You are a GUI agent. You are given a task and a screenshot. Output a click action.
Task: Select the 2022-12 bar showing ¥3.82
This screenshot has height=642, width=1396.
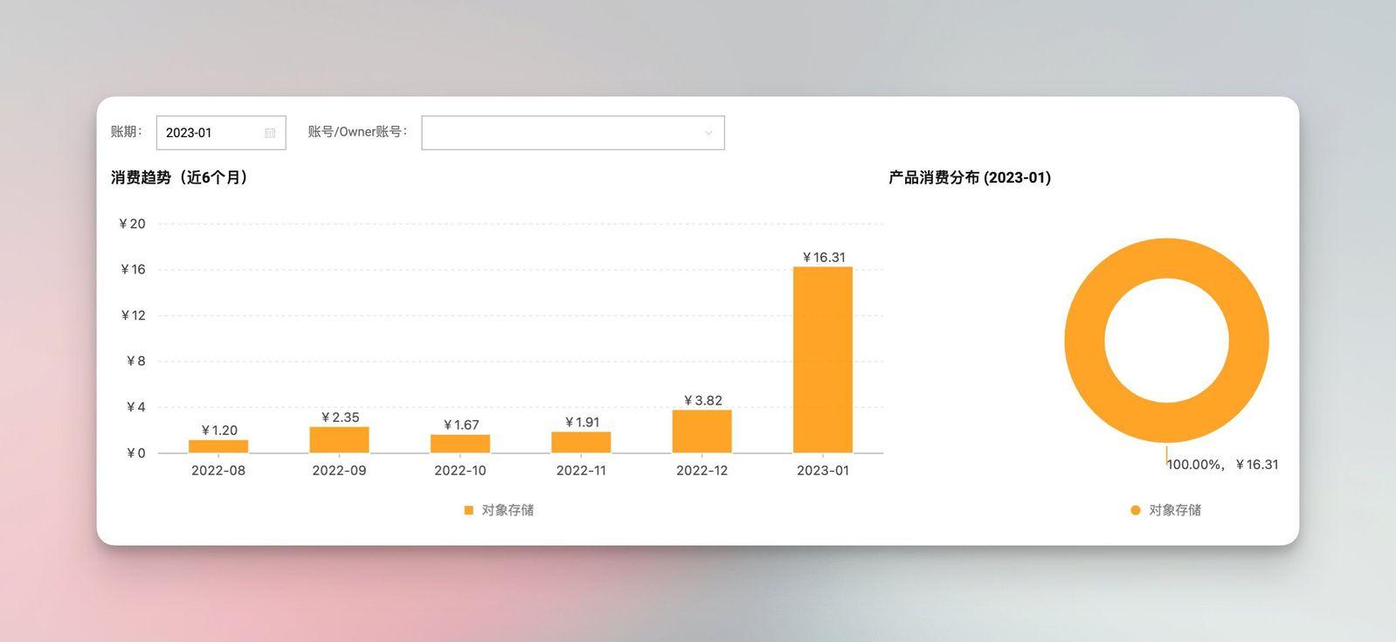pos(702,431)
